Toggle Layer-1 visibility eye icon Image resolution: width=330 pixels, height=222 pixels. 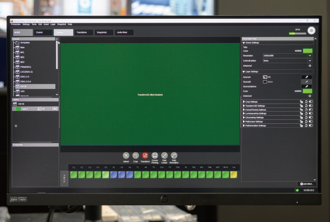[x=55, y=109]
